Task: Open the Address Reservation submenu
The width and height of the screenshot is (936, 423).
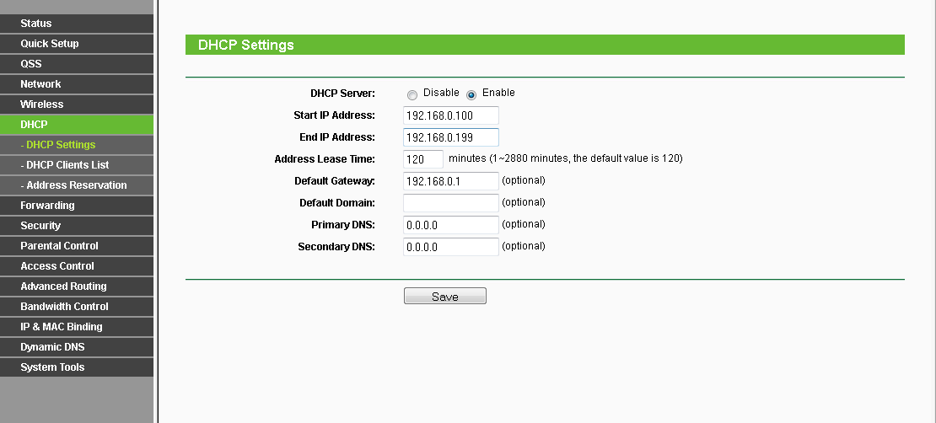Action: [x=76, y=185]
